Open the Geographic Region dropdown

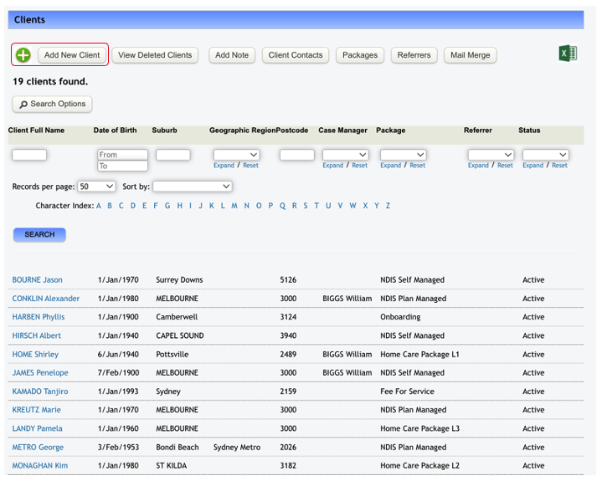236,155
